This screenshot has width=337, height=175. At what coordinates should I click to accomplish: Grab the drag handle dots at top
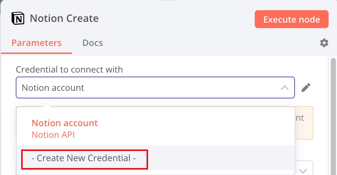click(168, 1)
